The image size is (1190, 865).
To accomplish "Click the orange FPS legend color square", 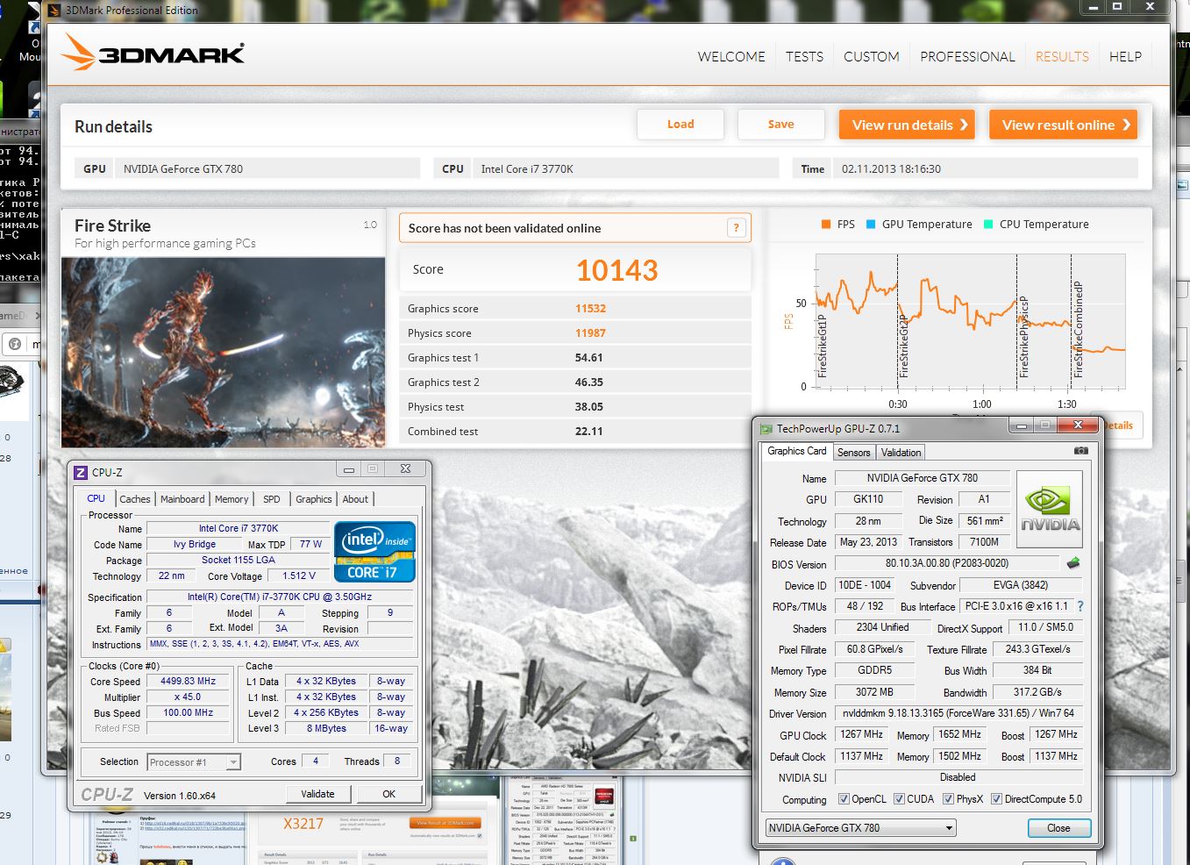I will pos(826,225).
